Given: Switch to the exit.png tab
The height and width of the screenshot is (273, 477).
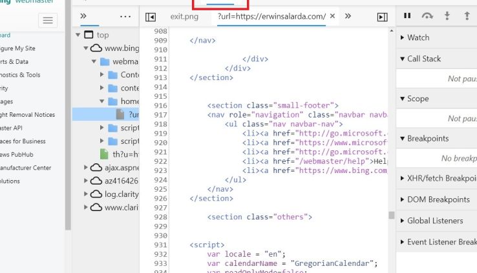Looking at the screenshot, I should pyautogui.click(x=184, y=16).
